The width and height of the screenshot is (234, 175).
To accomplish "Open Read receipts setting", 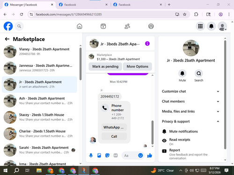I will (x=190, y=141).
